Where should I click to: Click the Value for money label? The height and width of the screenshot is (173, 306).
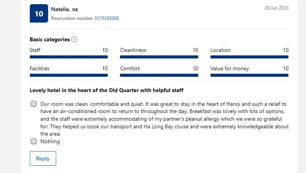pyautogui.click(x=230, y=69)
